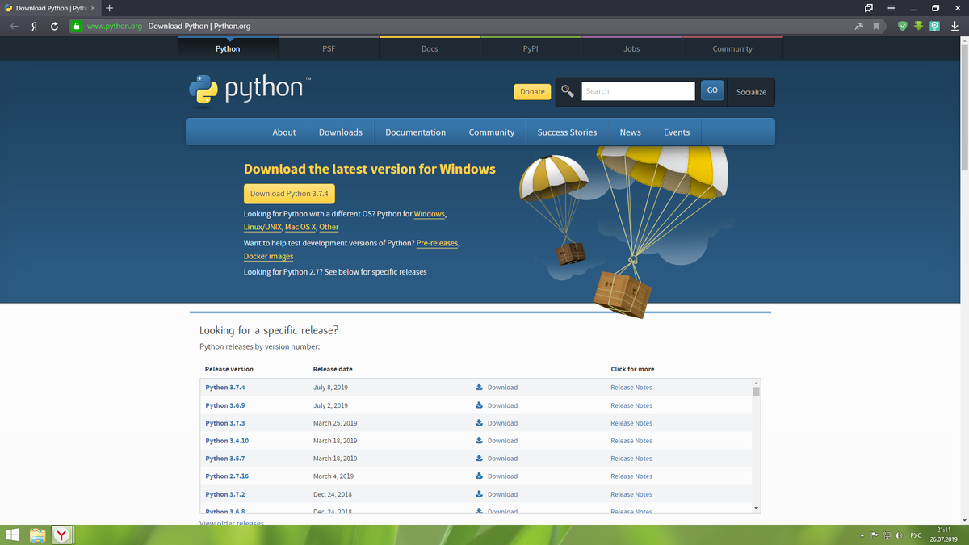The height and width of the screenshot is (545, 969).
Task: Show hidden tray icons arrow
Action: coord(862,535)
